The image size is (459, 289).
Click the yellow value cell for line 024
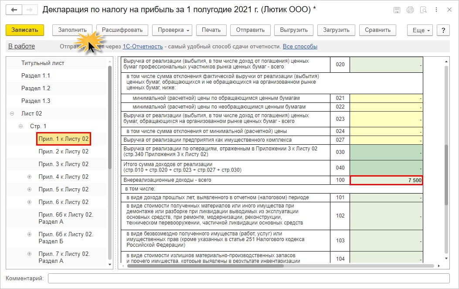[x=386, y=131]
